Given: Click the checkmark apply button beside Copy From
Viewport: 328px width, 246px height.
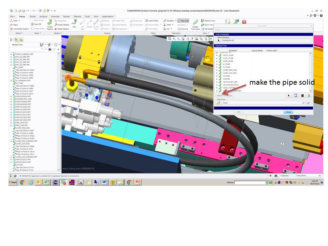Looking at the screenshot, I should click(x=308, y=103).
